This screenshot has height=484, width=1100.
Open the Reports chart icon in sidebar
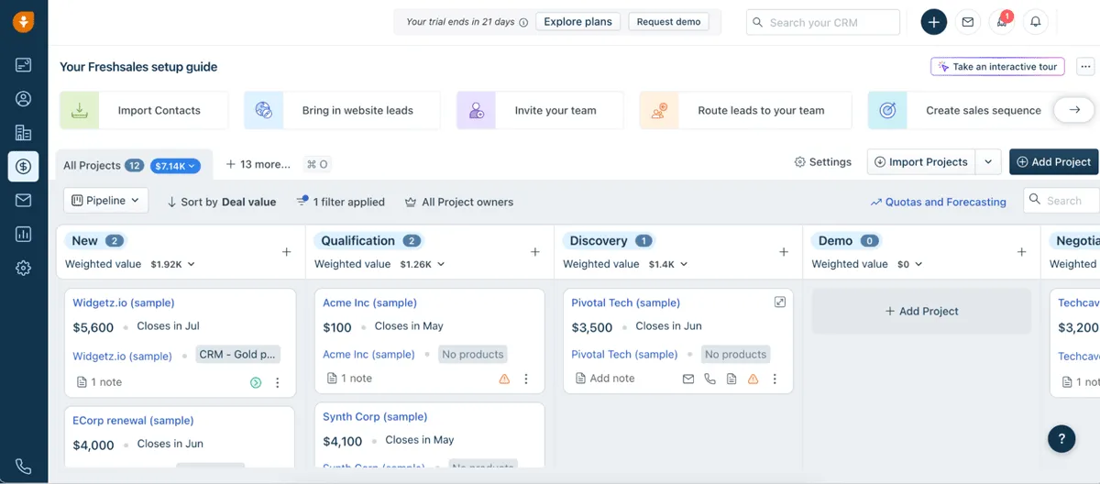point(23,235)
